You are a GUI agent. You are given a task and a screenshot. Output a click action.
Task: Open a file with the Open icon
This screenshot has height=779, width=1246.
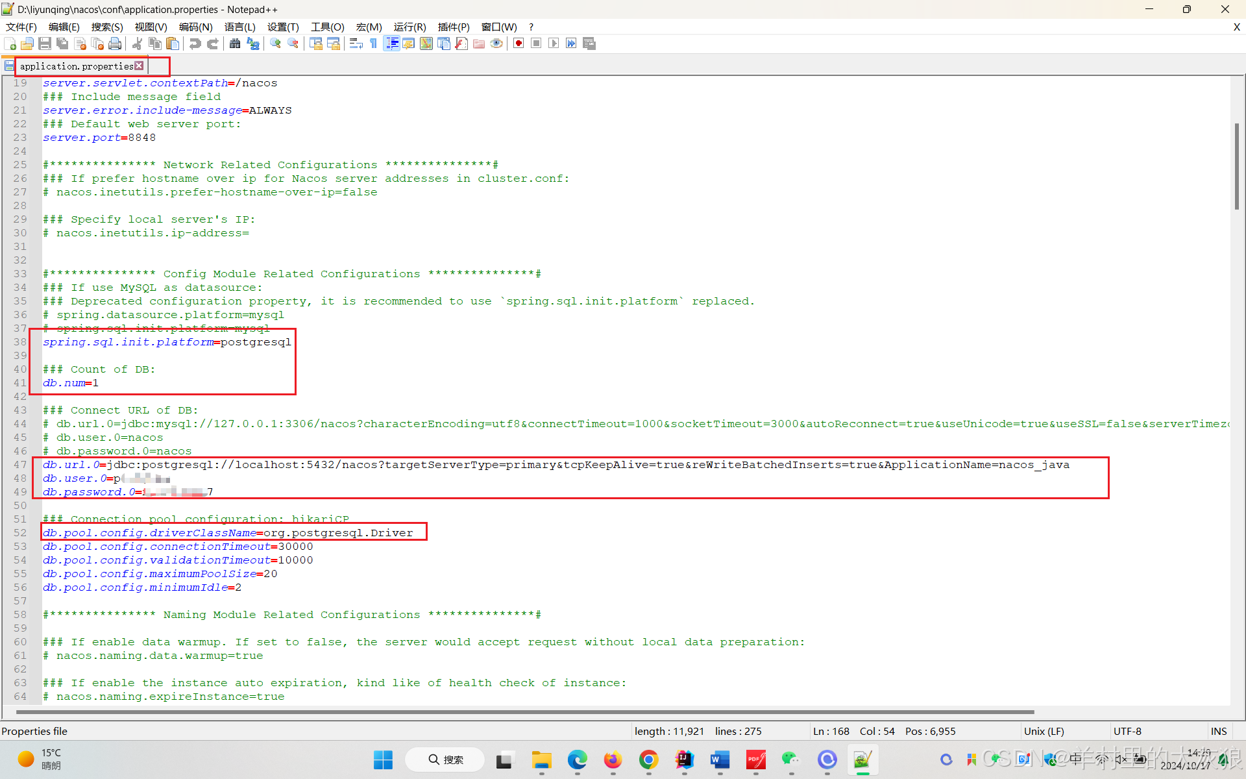pyautogui.click(x=27, y=43)
